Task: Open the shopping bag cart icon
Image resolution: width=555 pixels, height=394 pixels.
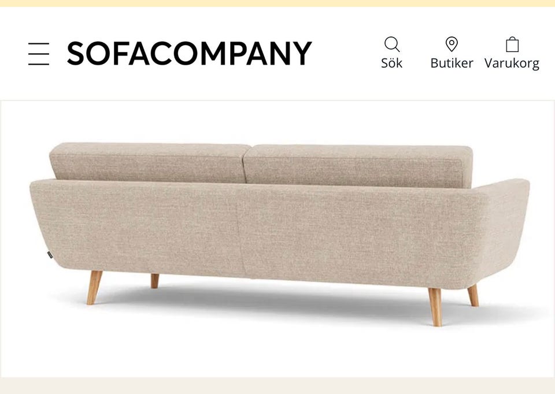Action: (x=512, y=44)
